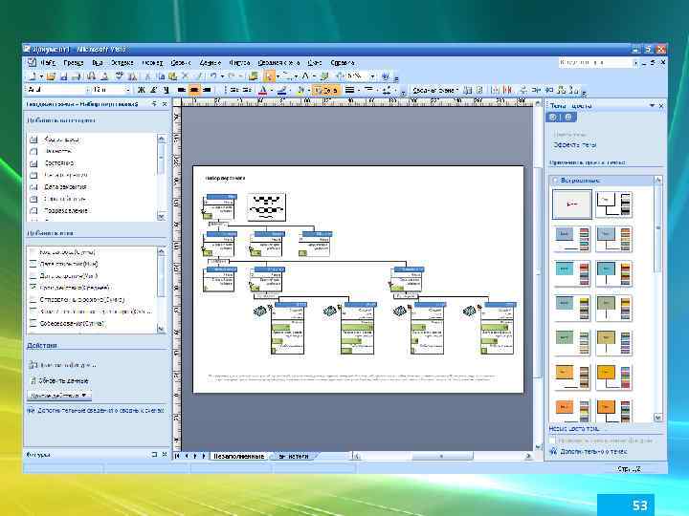Screen dimensions: 689x516
Task: Check the Дата открытия(Мин) total
Action: [x=33, y=264]
